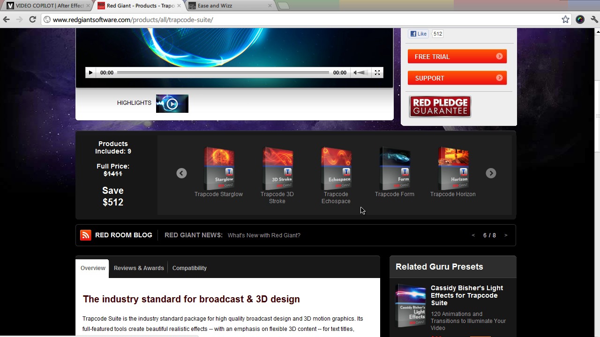Show previous products in carousel
600x337 pixels.
pos(181,173)
